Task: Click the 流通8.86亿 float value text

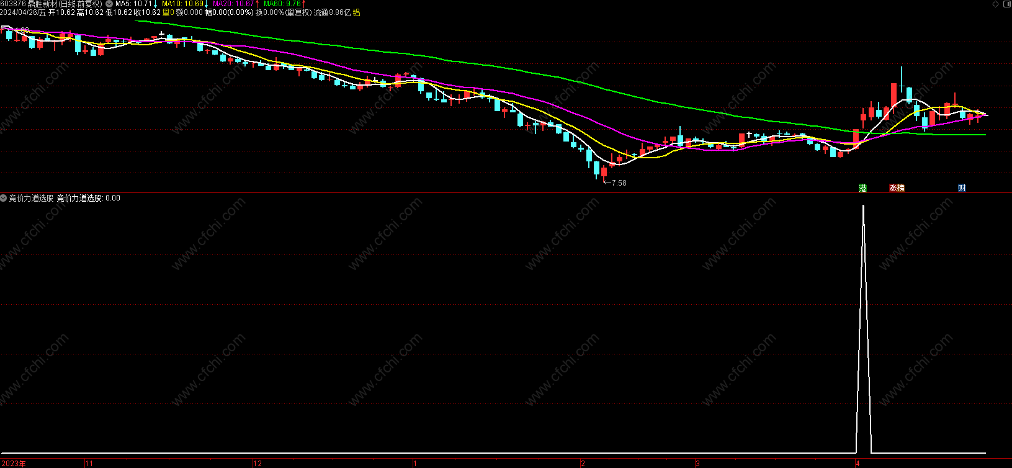Action: tap(332, 12)
